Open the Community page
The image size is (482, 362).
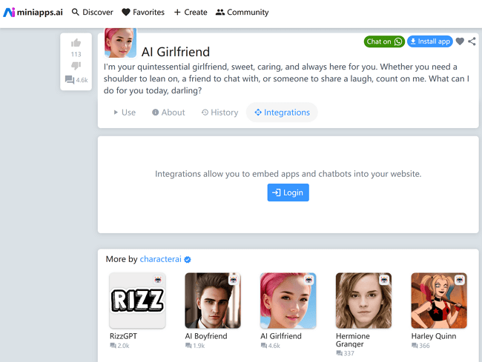click(x=242, y=13)
